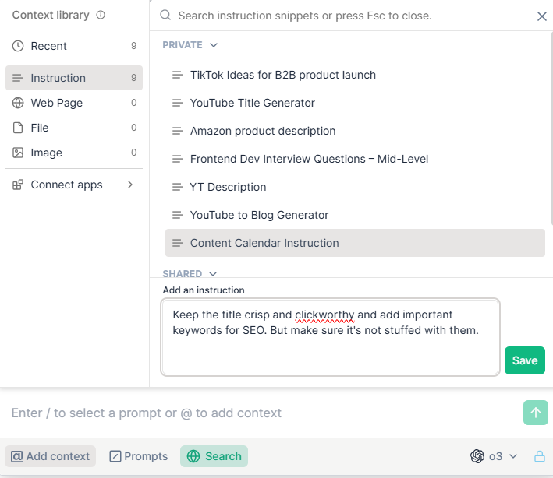This screenshot has width=553, height=478.
Task: Select the Image category
Action: coord(74,153)
